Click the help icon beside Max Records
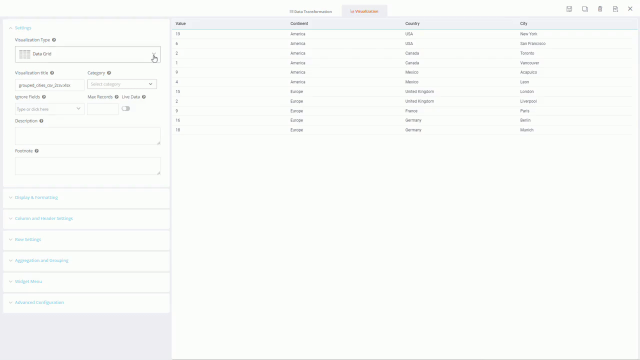The height and width of the screenshot is (360, 640). (x=116, y=97)
